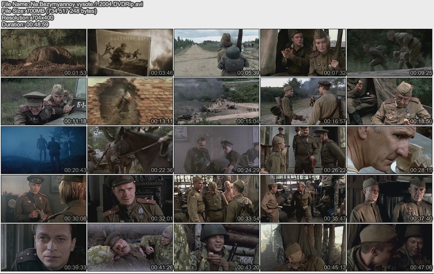Select the wounded officer frame 00:41:26

click(x=130, y=247)
